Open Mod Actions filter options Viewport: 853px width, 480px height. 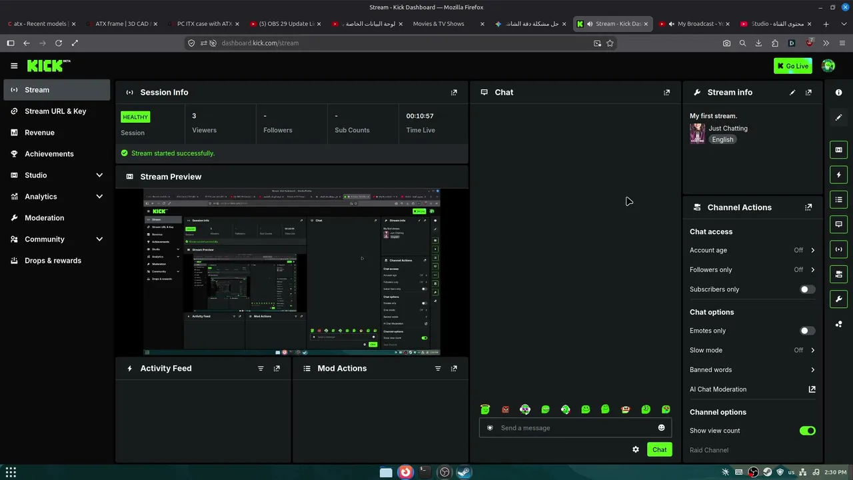point(438,369)
